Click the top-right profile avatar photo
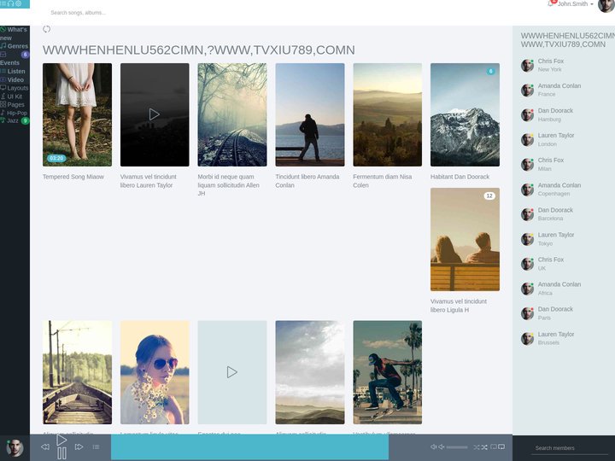 pos(606,5)
